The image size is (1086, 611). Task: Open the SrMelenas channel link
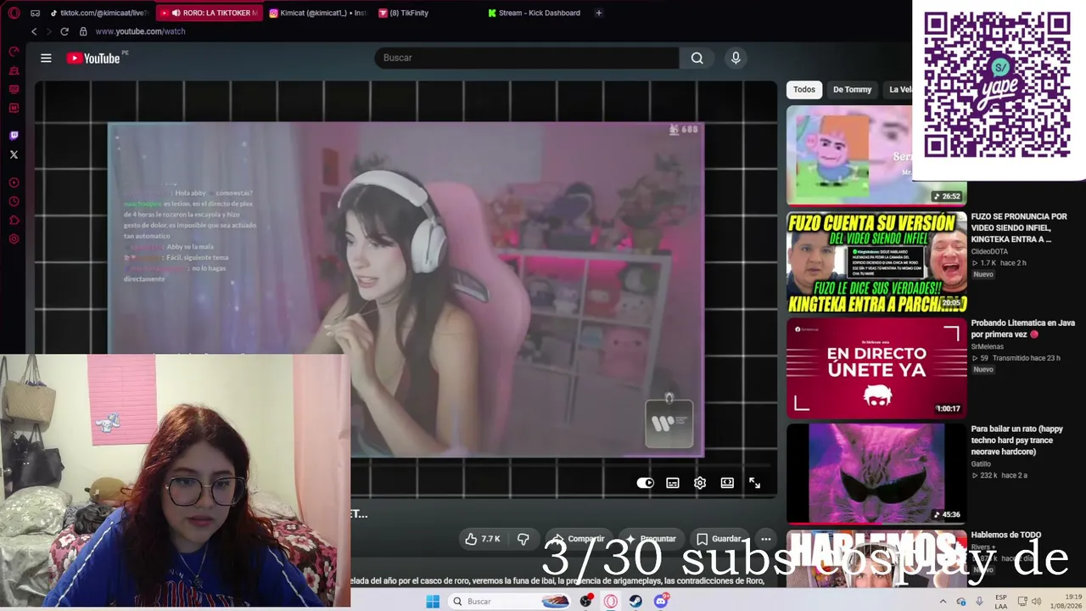[x=988, y=346]
